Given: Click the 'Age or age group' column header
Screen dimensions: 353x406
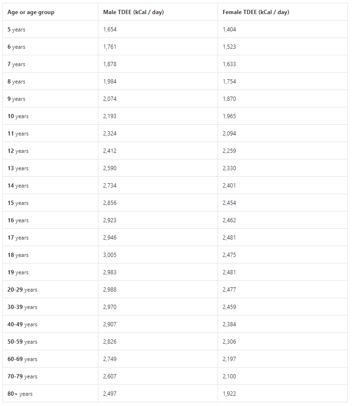Looking at the screenshot, I should tap(31, 12).
